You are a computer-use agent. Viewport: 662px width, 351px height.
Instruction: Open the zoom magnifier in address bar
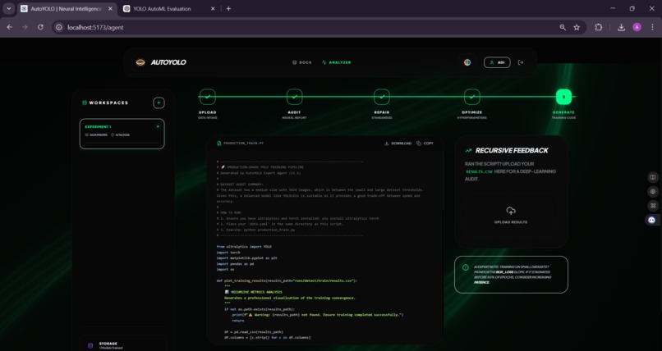click(x=563, y=27)
